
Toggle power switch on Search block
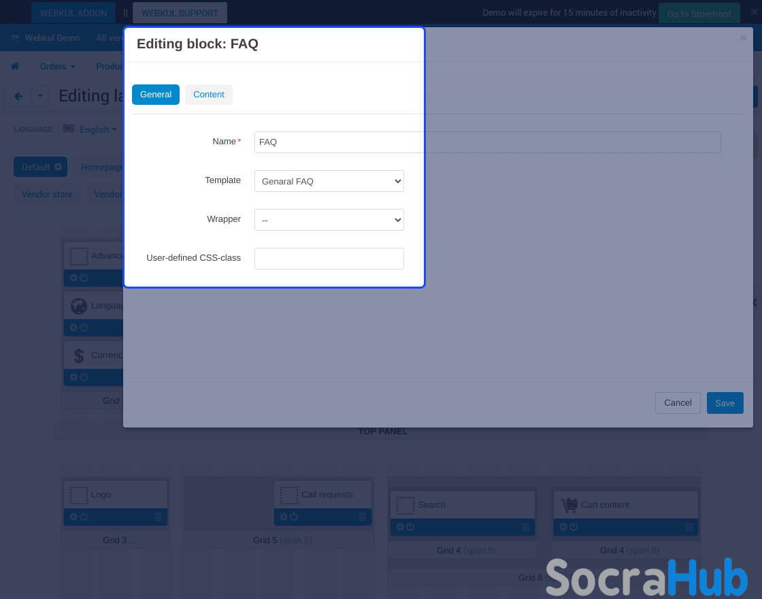coord(410,527)
